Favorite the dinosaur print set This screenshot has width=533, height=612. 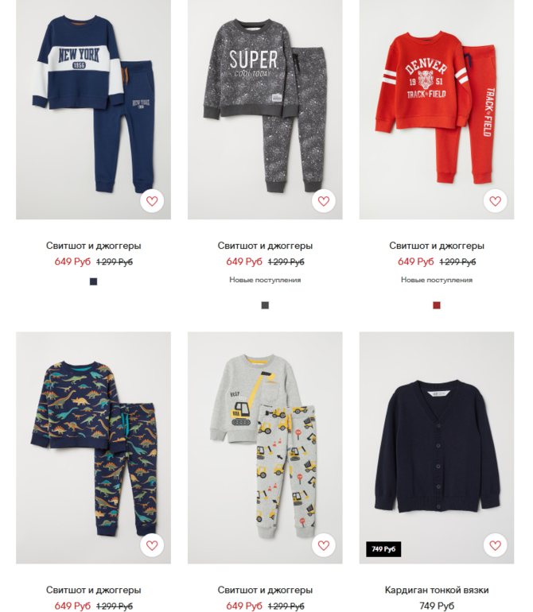(x=152, y=545)
